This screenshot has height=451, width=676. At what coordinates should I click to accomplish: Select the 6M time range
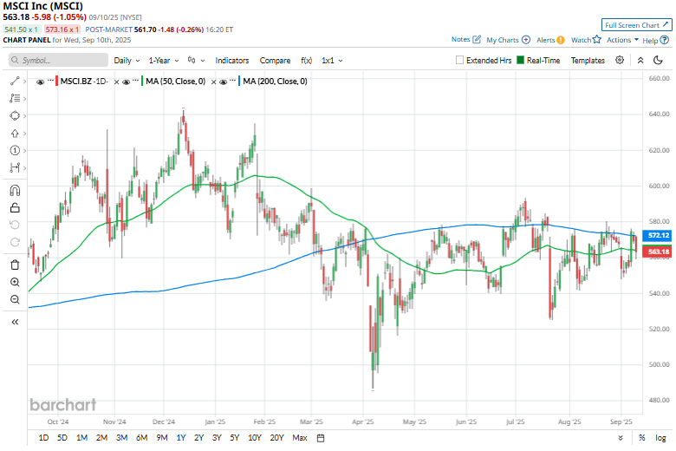coord(142,438)
